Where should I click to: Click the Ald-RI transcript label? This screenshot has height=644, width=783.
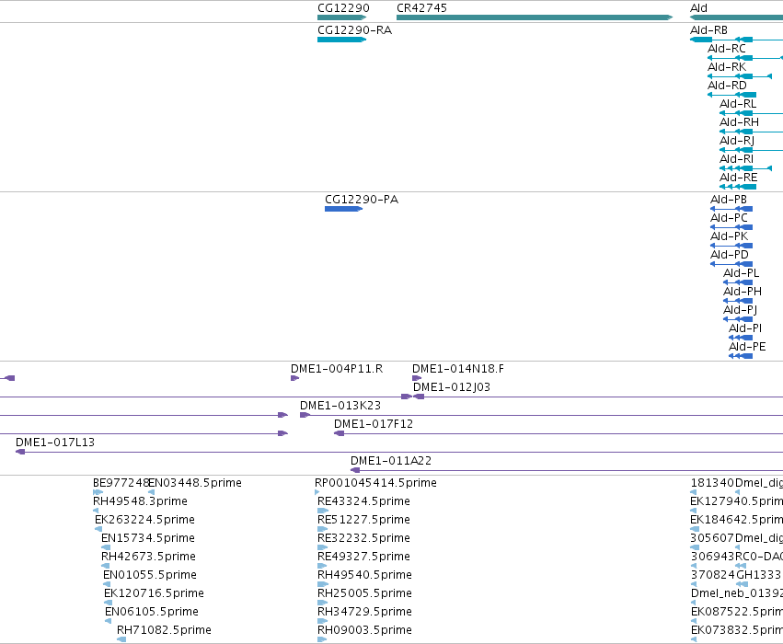736,159
